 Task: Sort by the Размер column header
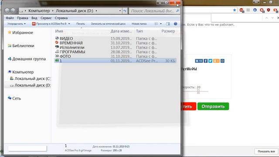tap(168, 31)
